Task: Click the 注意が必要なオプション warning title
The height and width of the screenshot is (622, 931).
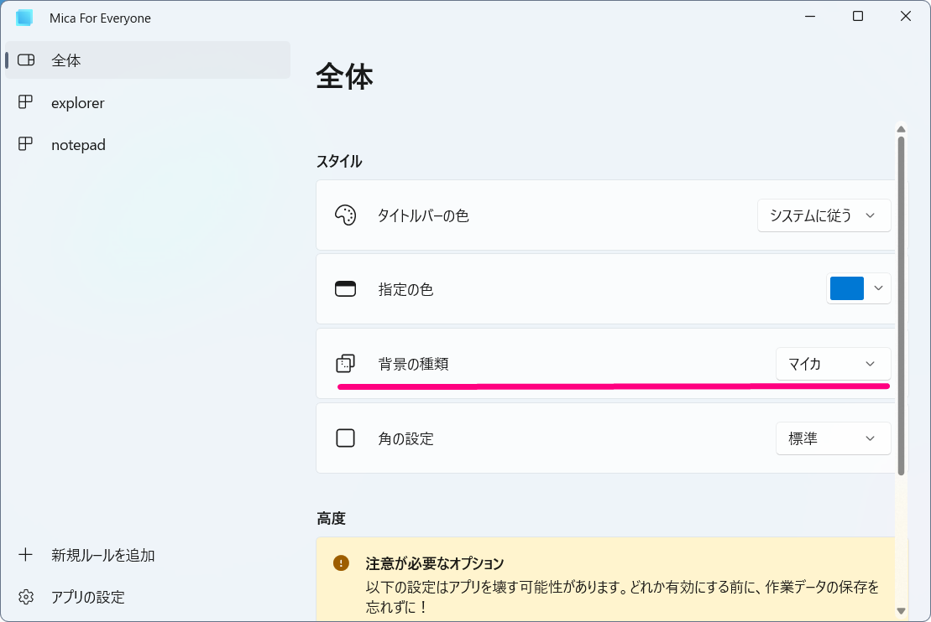Action: pyautogui.click(x=435, y=563)
